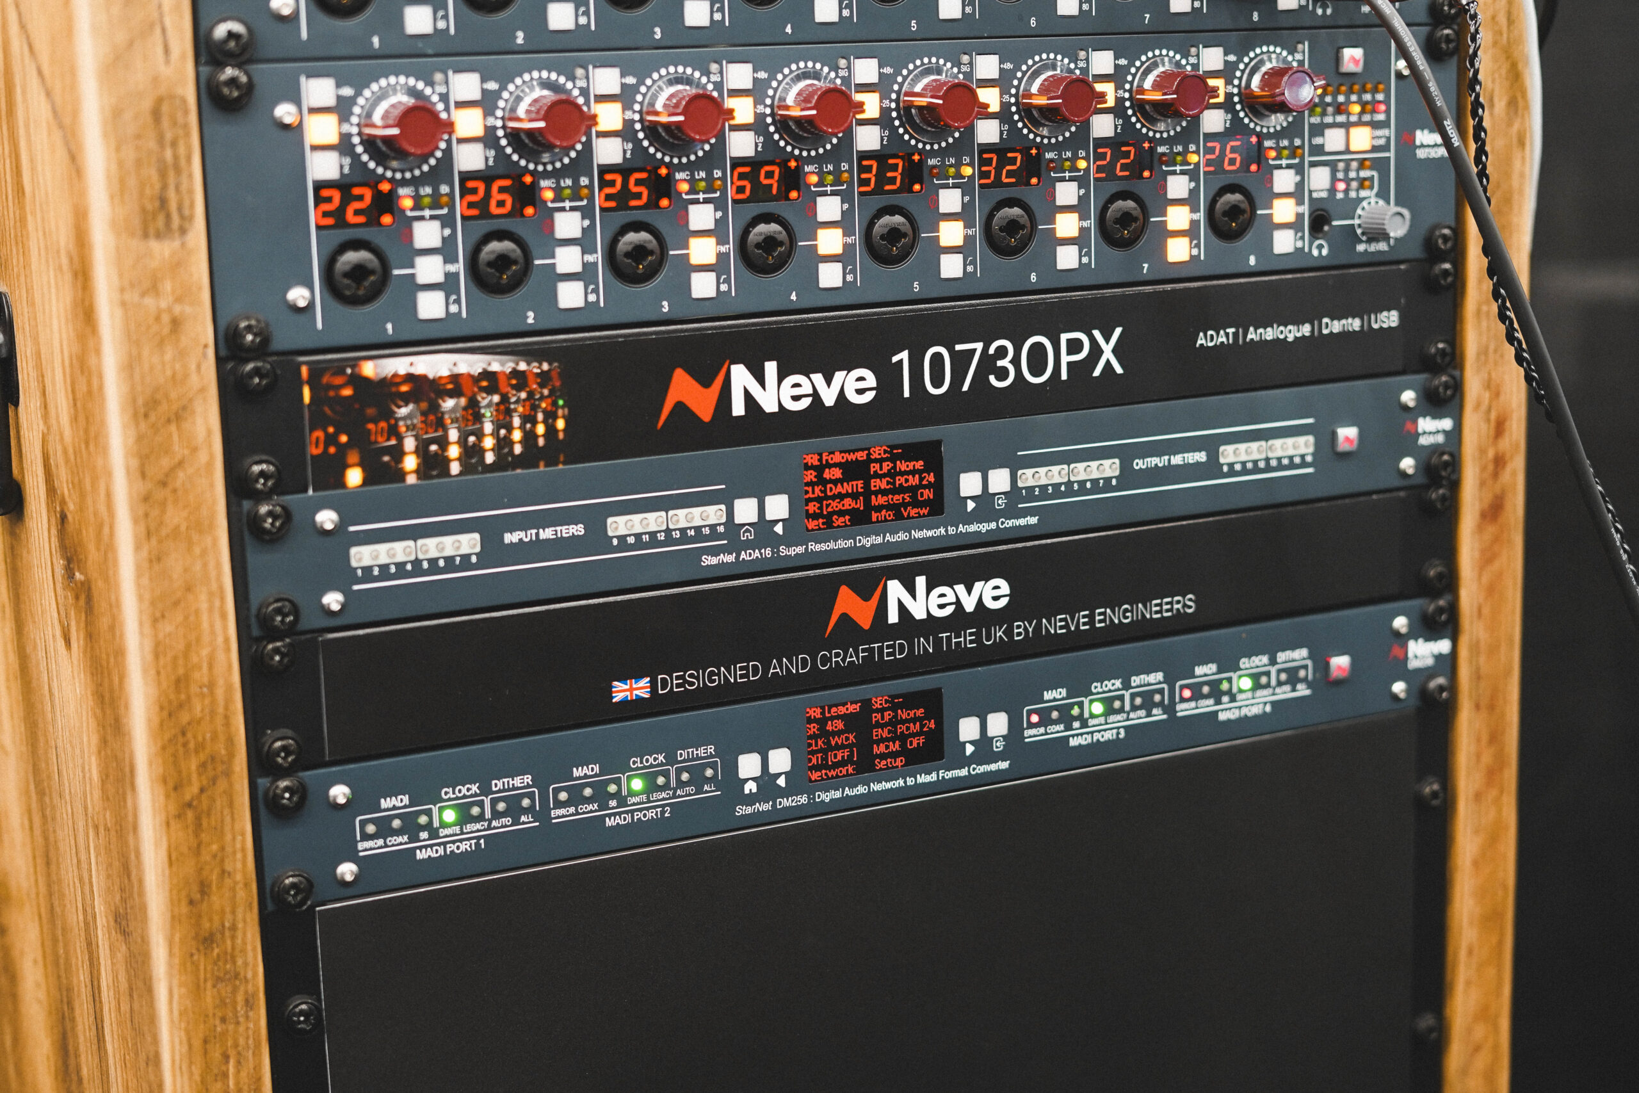Viewport: 1639px width, 1093px height.
Task: Click MADI PORT 3 red ERROR LED
Action: (1034, 718)
